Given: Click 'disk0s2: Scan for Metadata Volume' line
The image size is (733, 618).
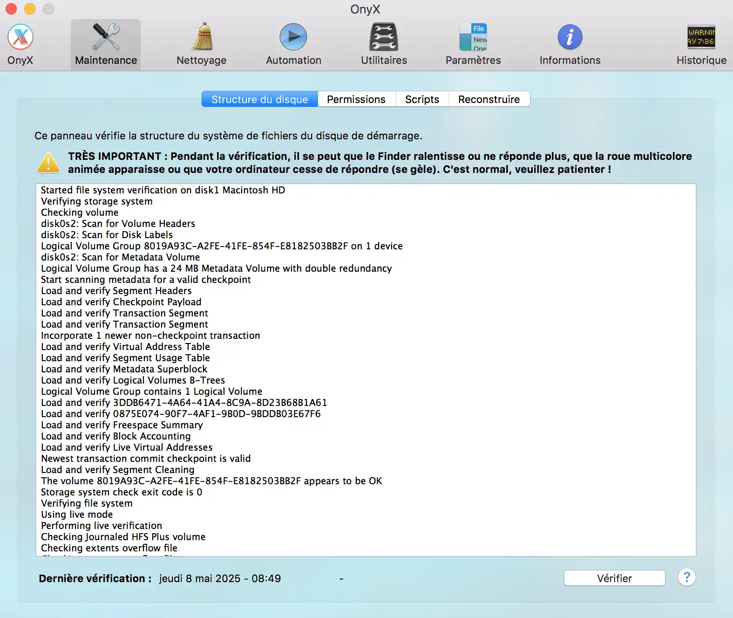Looking at the screenshot, I should [x=121, y=257].
